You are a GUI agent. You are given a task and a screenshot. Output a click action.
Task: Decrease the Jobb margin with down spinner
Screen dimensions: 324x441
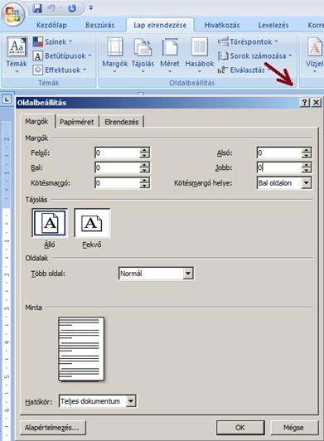307,171
